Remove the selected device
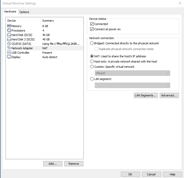Image resolution: width=184 pixels, height=178 pixels. (74, 164)
